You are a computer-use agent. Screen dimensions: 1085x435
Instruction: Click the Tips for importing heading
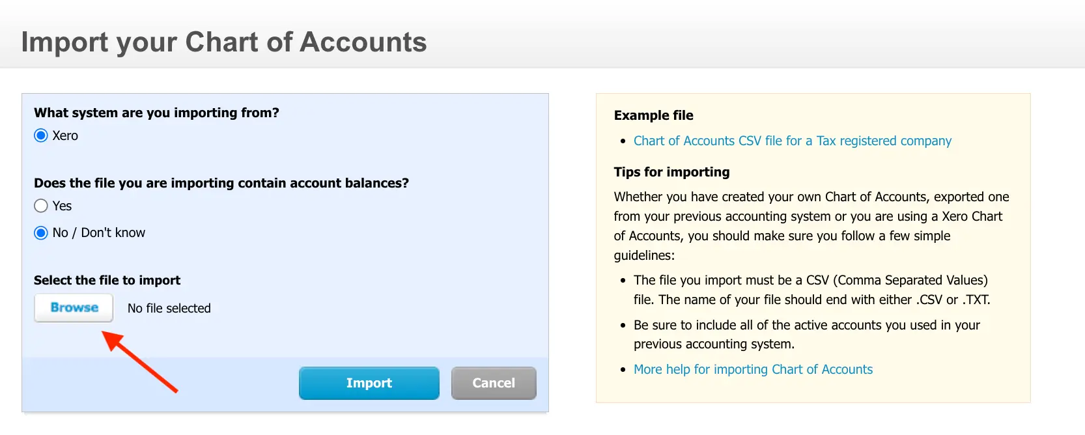[671, 172]
